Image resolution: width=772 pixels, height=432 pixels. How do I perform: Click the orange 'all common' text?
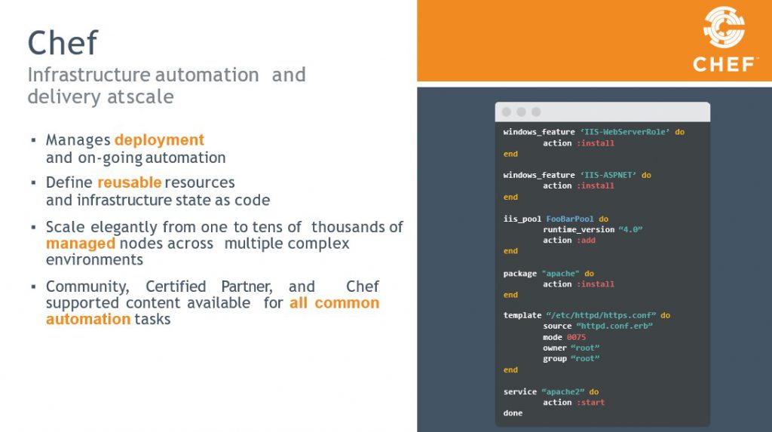point(334,303)
